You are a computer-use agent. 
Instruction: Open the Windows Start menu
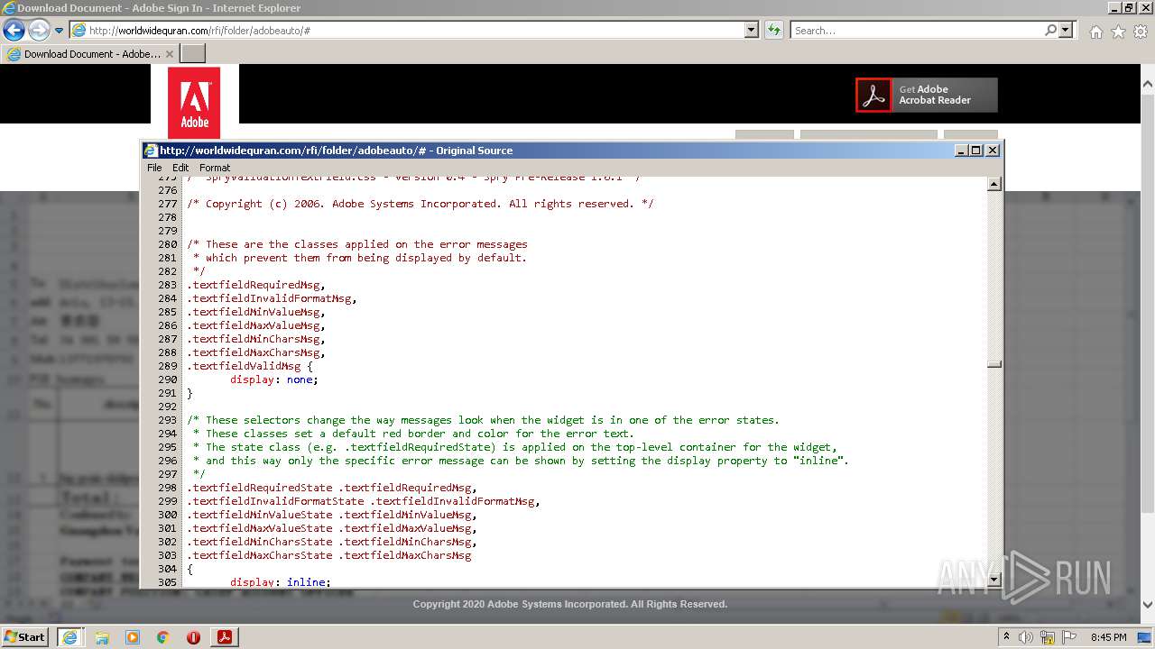tap(24, 636)
